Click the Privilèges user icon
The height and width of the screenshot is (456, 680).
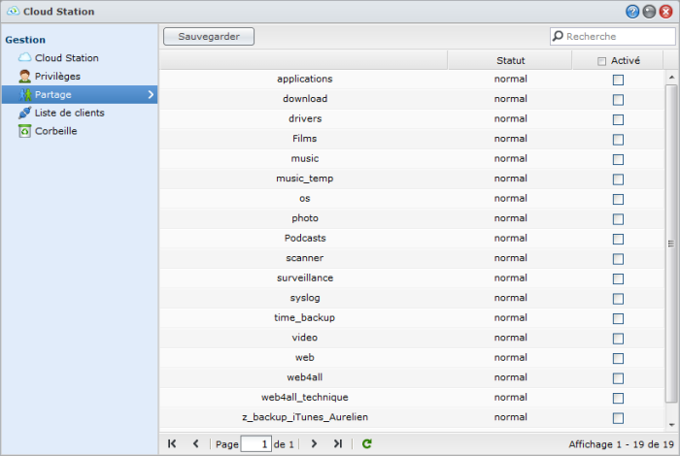[24, 76]
